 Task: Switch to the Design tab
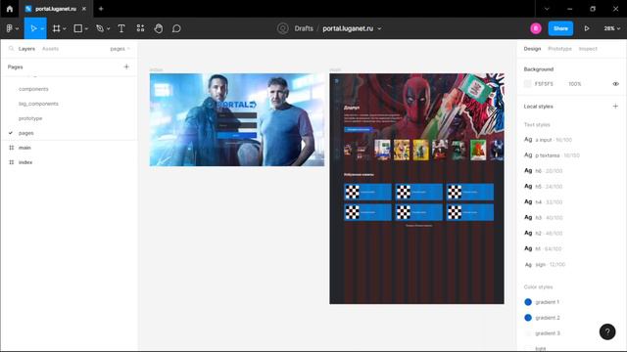(532, 49)
